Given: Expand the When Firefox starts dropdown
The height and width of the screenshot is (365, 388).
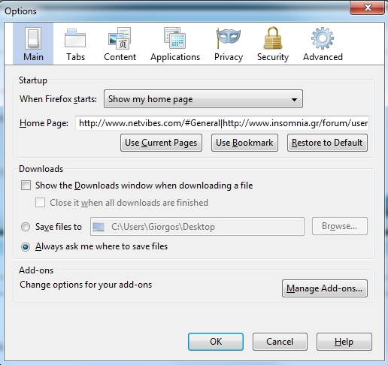Looking at the screenshot, I should pyautogui.click(x=203, y=99).
